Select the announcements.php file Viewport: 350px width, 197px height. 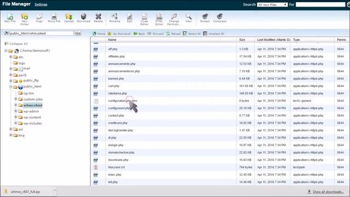(122, 64)
